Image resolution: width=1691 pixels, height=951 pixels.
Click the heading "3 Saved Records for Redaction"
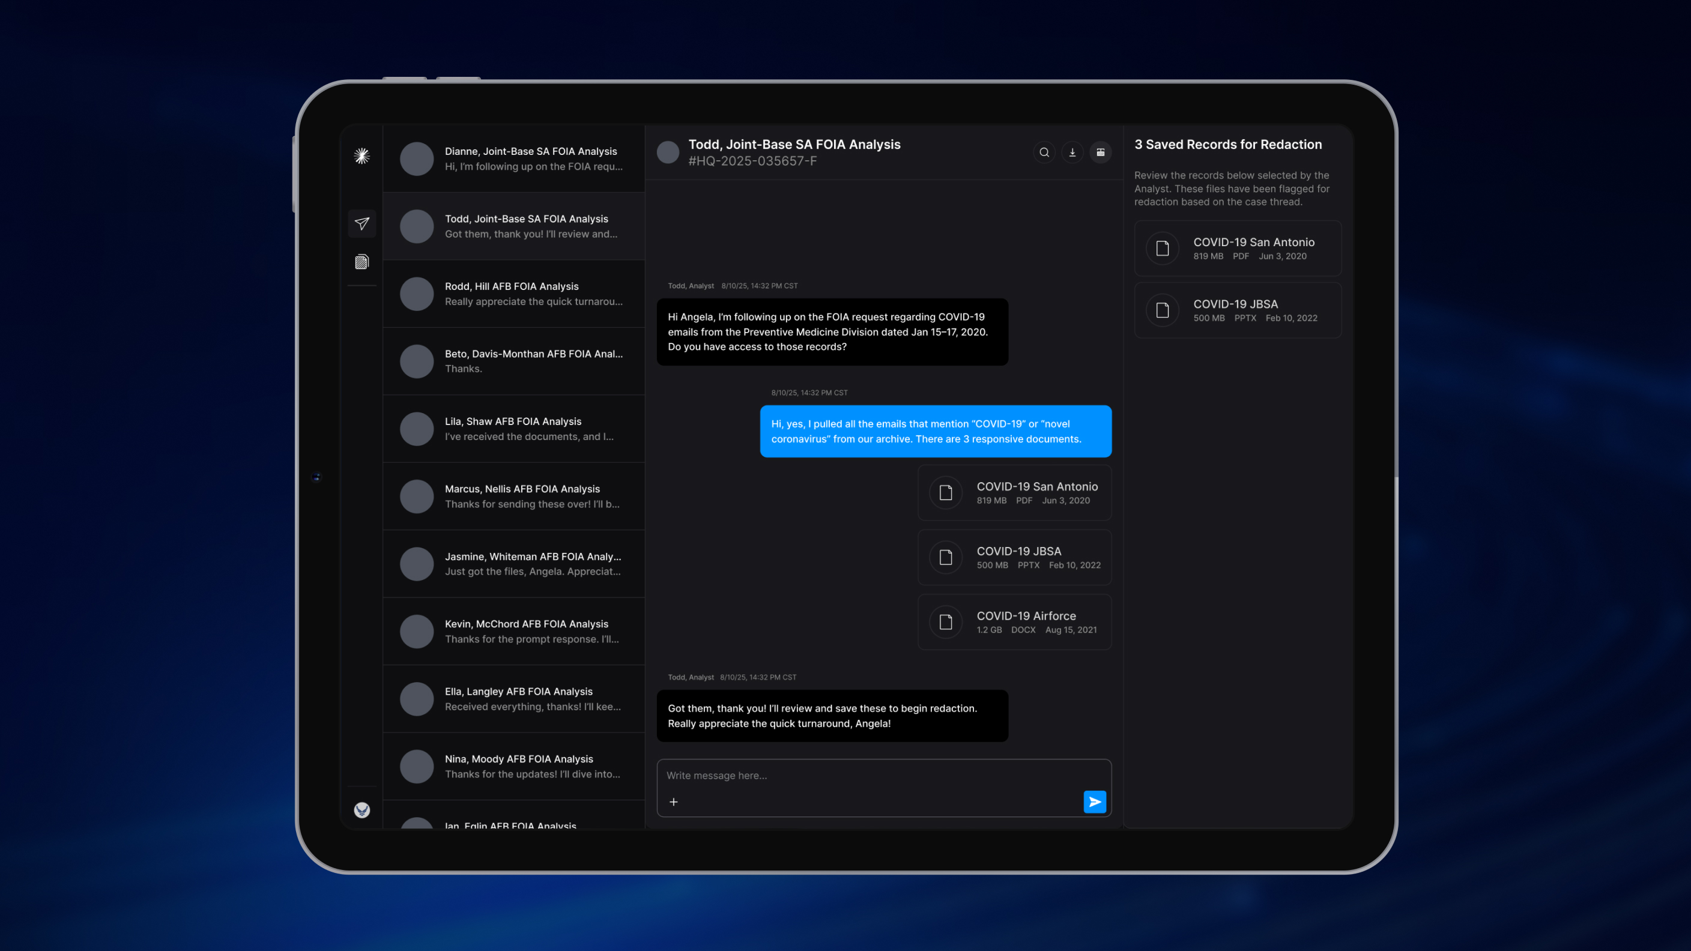(1228, 144)
